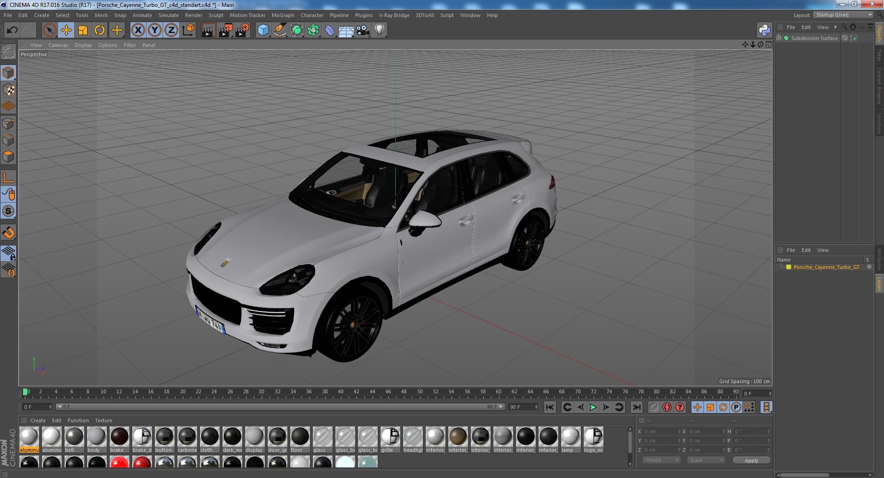
Task: Switch to Model mode cube icon
Action: click(x=8, y=73)
